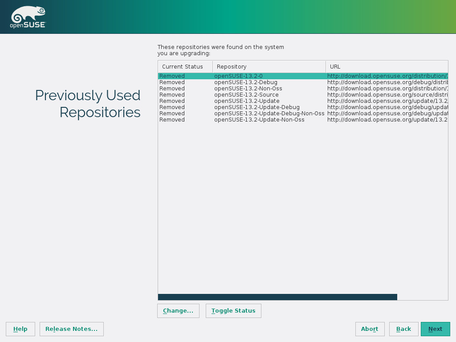This screenshot has width=456, height=342.
Task: Open the Change... options button
Action: tap(178, 311)
